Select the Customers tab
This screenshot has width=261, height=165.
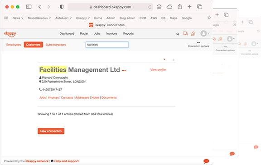pos(33,45)
